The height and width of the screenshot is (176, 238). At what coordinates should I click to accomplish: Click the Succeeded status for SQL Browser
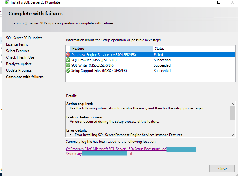[162, 60]
